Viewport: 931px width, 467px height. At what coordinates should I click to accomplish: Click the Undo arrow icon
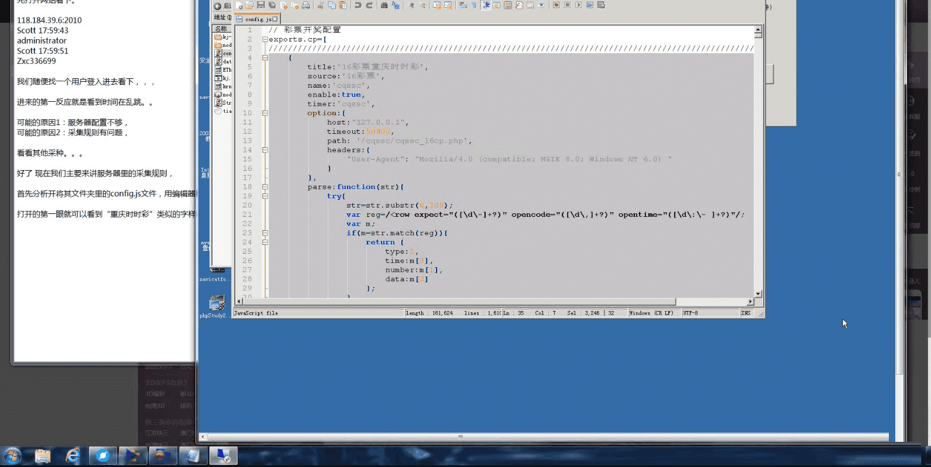pyautogui.click(x=358, y=5)
